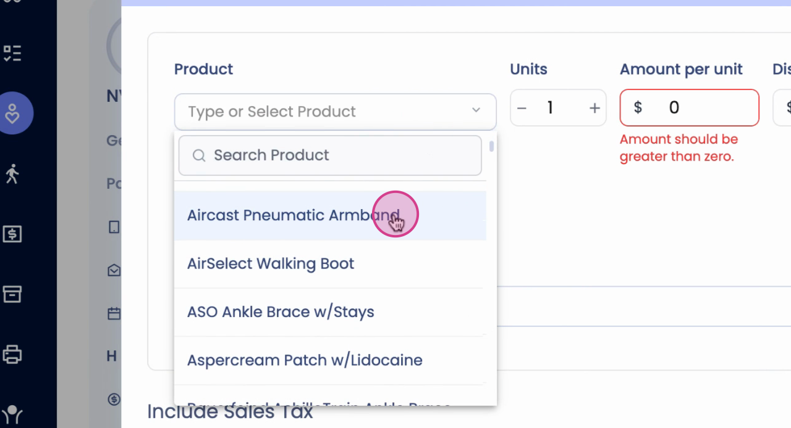Image resolution: width=791 pixels, height=428 pixels.
Task: Click the product list scrollbar thumb
Action: (491, 146)
